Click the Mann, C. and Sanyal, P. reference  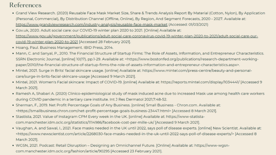[x=140, y=59]
